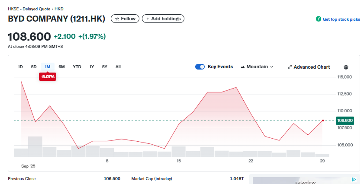Select the 1Y time range

coord(92,67)
